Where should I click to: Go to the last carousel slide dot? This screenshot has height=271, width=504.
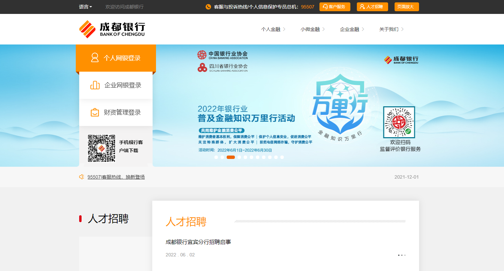tap(282, 157)
